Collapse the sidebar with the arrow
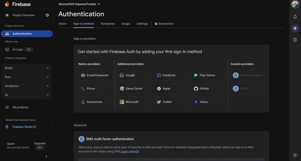Viewport: 301px width, 161px height. (46, 157)
